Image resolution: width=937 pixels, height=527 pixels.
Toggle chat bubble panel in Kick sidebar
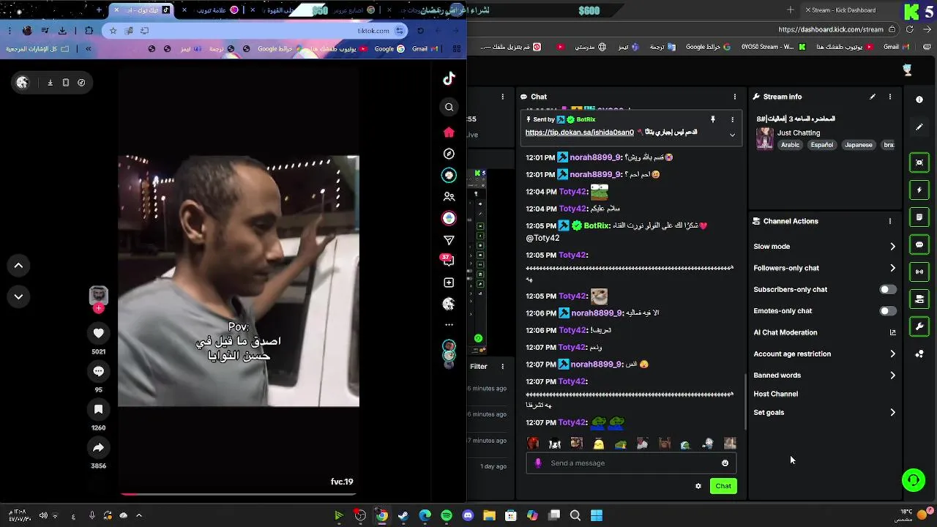[x=919, y=244]
